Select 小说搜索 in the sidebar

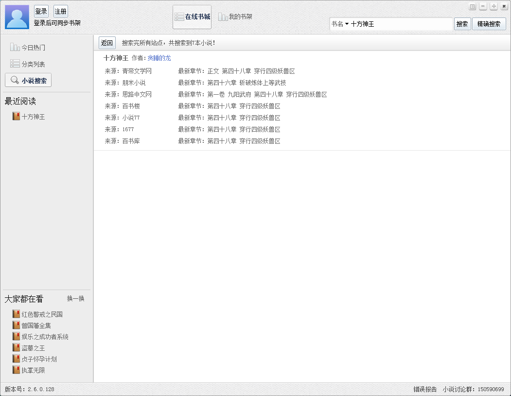[28, 80]
